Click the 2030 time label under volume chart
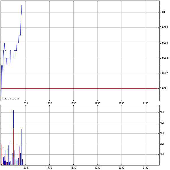 tap(122, 168)
